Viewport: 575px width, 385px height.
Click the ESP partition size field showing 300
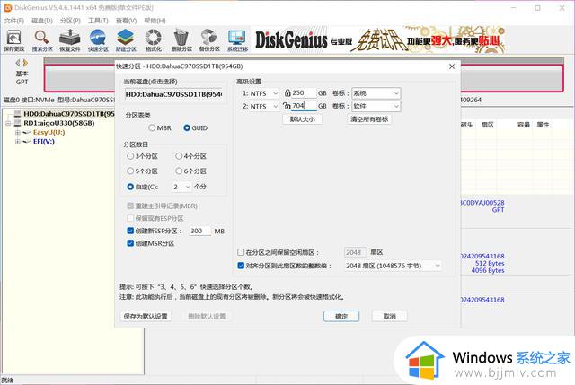(199, 232)
